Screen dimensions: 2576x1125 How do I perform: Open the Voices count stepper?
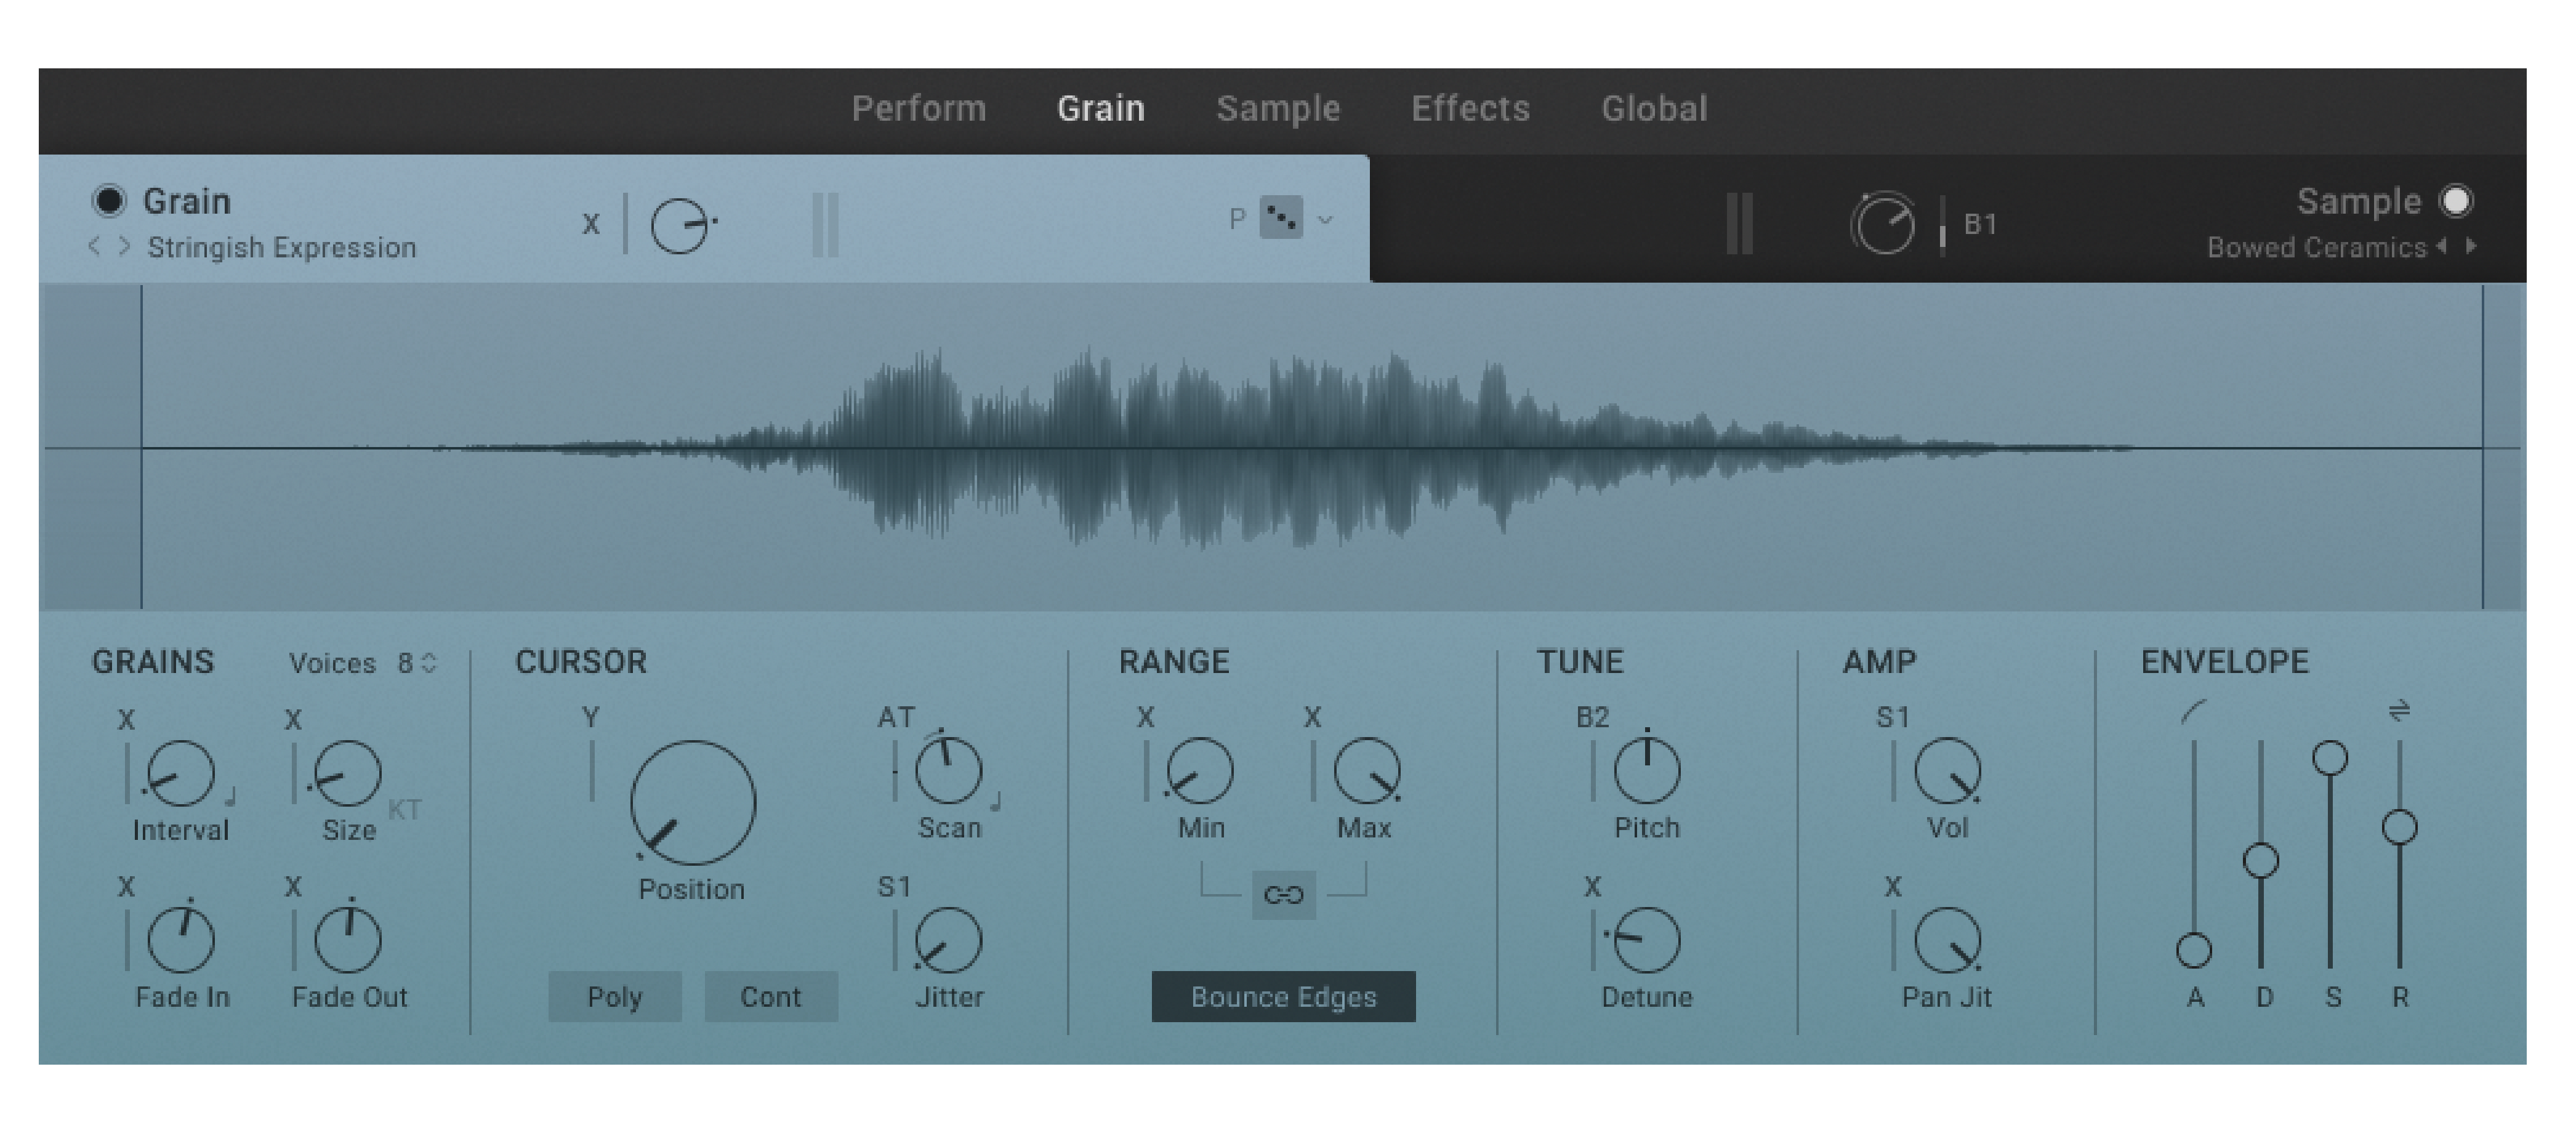click(x=429, y=663)
